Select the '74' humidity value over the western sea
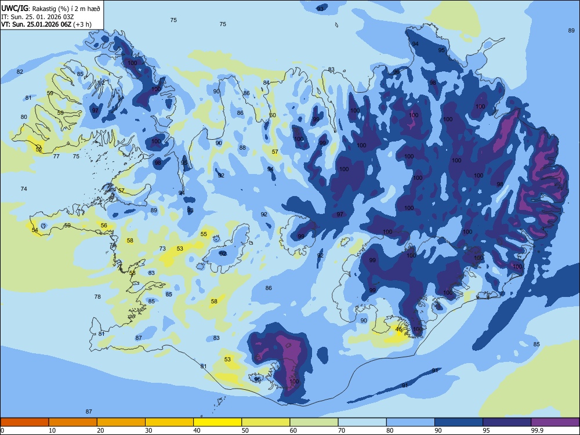The image size is (580, 435). (x=24, y=188)
